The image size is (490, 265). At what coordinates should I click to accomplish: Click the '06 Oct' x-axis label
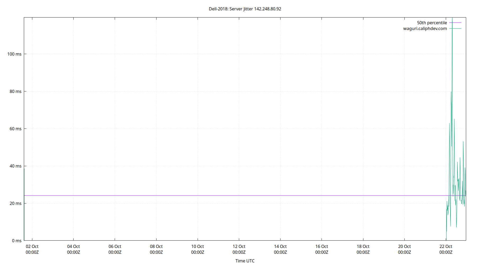tap(115, 246)
